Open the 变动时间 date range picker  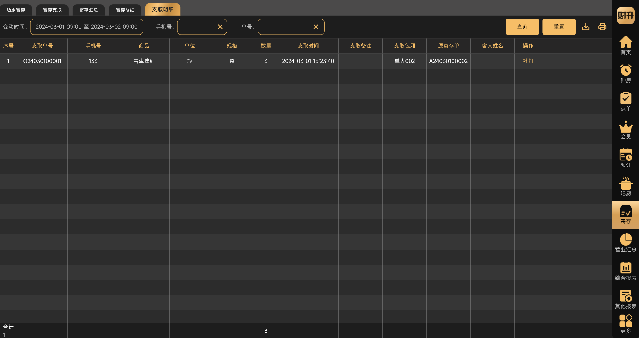(87, 27)
